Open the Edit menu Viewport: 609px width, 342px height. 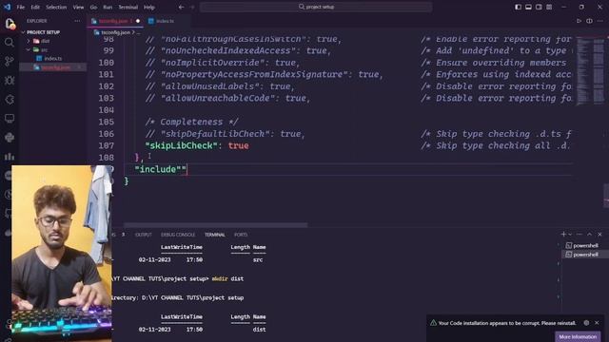(x=35, y=7)
